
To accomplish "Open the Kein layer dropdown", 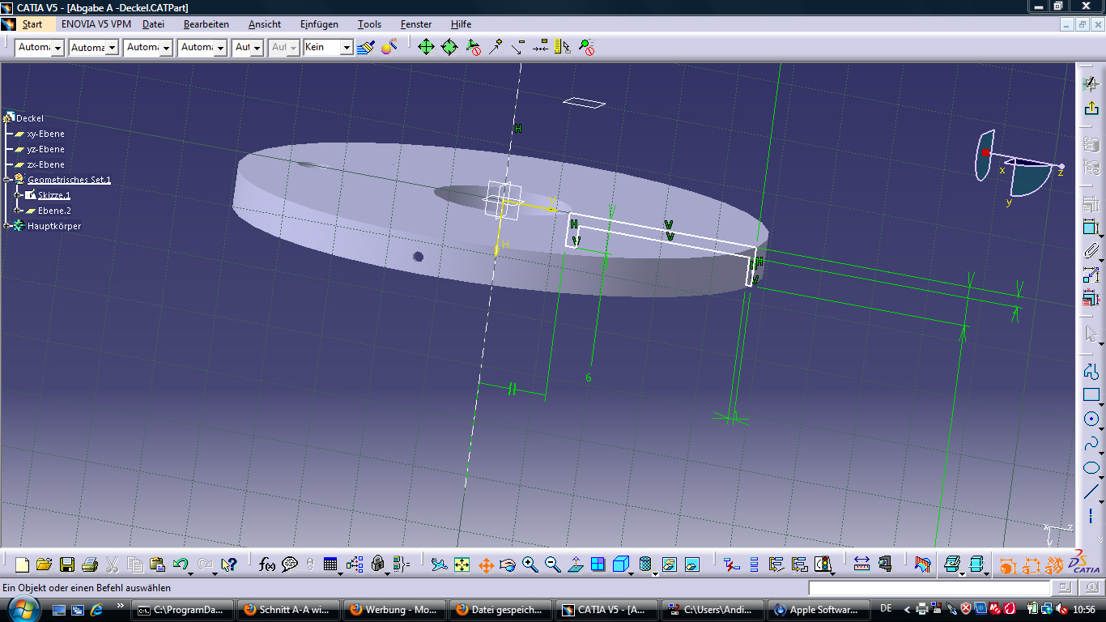I will (x=347, y=48).
